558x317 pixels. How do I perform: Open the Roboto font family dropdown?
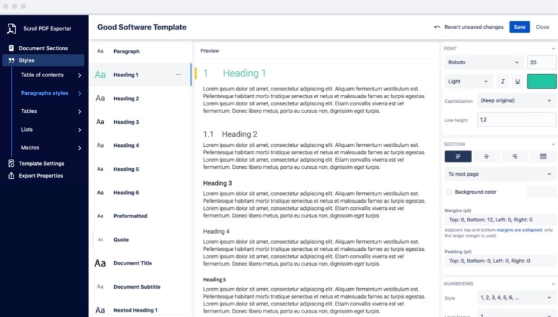click(x=484, y=62)
